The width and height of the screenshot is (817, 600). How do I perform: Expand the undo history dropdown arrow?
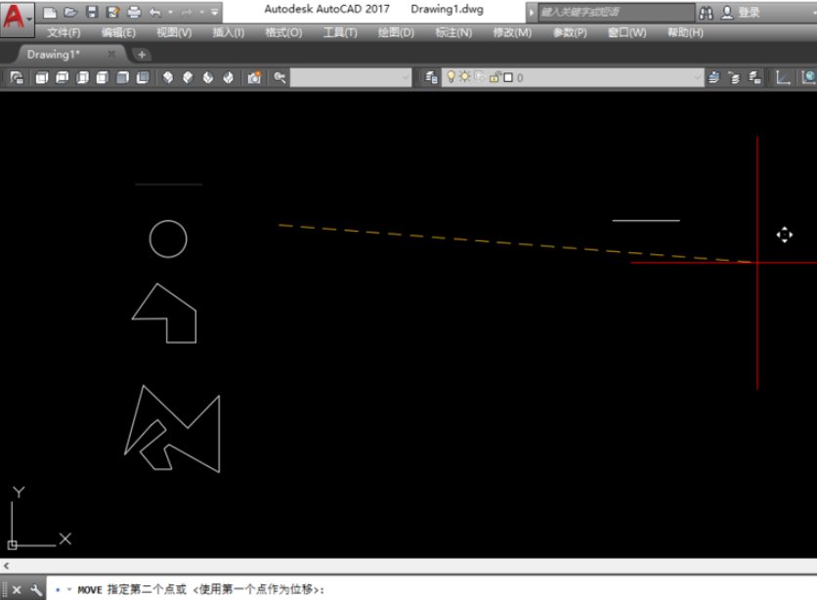[170, 12]
